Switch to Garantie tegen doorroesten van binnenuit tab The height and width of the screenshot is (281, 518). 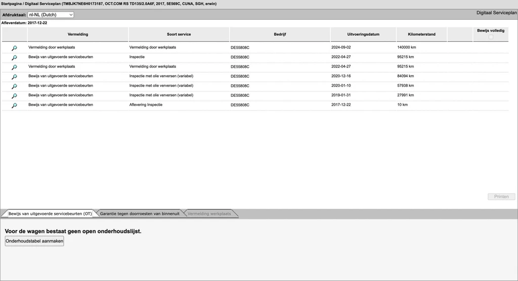pyautogui.click(x=139, y=214)
